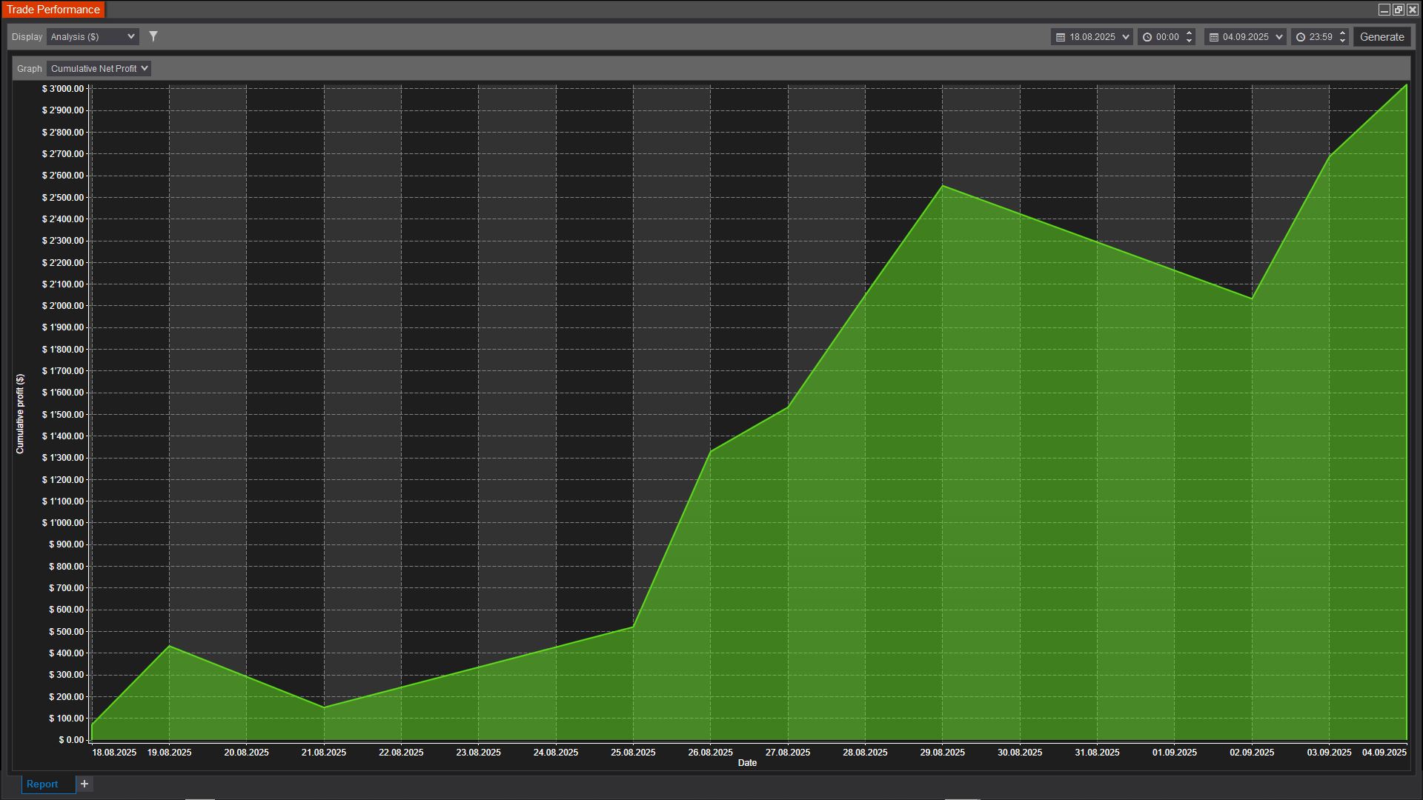This screenshot has width=1423, height=800.
Task: Select the Trade Performance title tab
Action: [x=53, y=10]
